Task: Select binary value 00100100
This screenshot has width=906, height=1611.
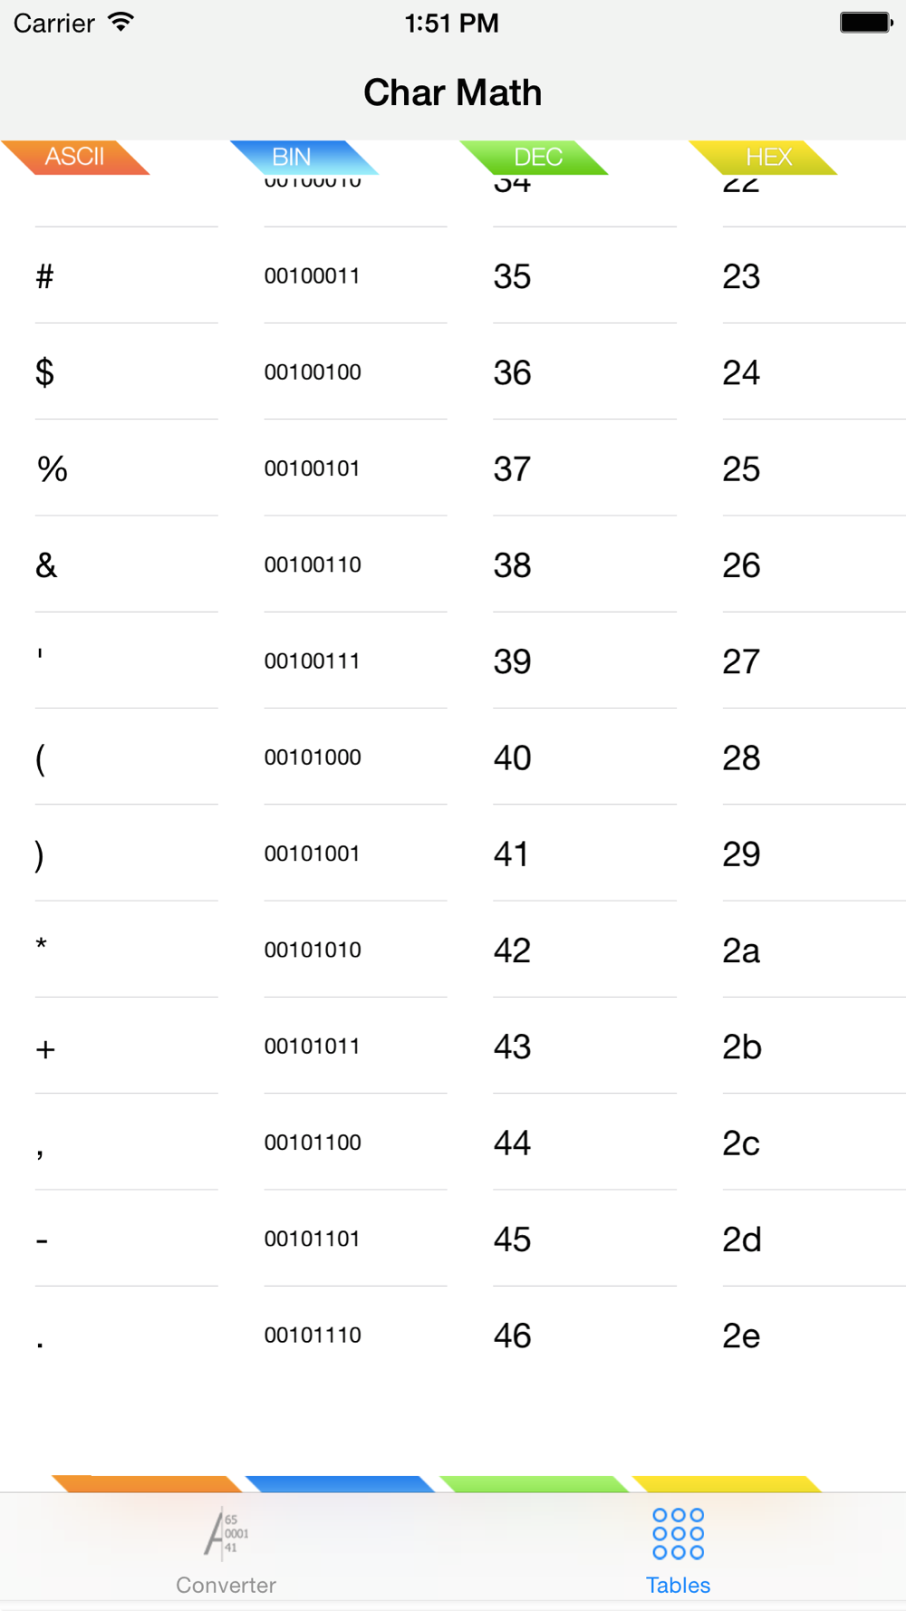Action: (313, 372)
